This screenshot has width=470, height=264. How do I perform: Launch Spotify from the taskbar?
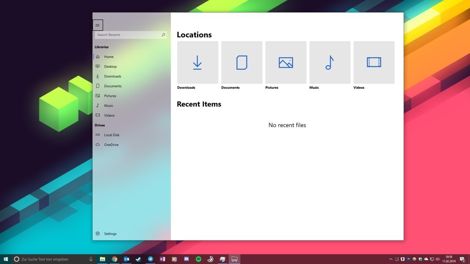click(198, 259)
